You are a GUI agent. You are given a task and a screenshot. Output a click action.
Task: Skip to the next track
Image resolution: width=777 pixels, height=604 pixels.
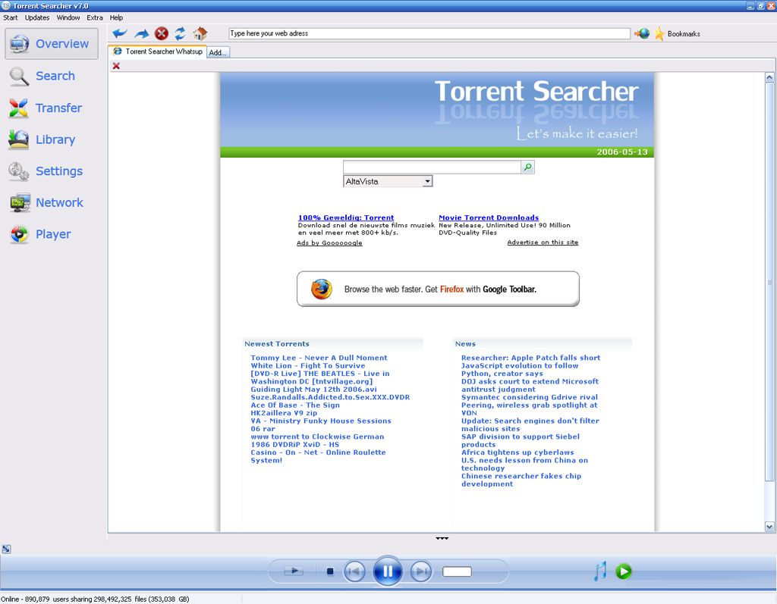pyautogui.click(x=420, y=571)
